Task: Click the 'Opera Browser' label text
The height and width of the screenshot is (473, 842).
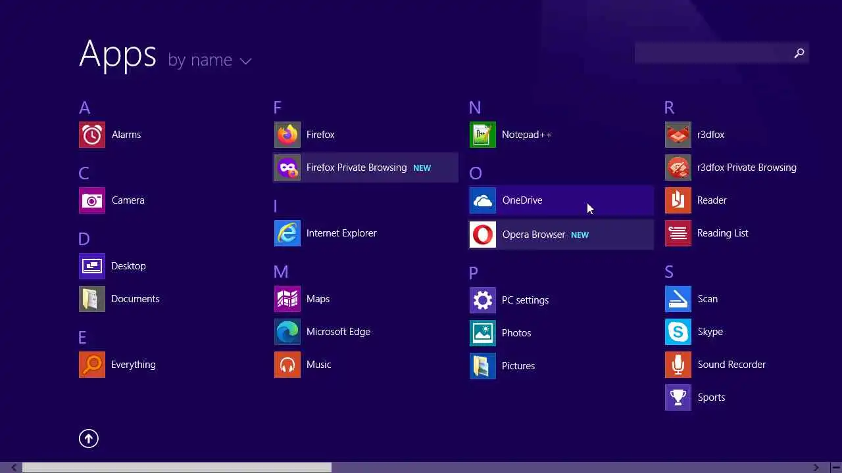Action: tap(533, 235)
